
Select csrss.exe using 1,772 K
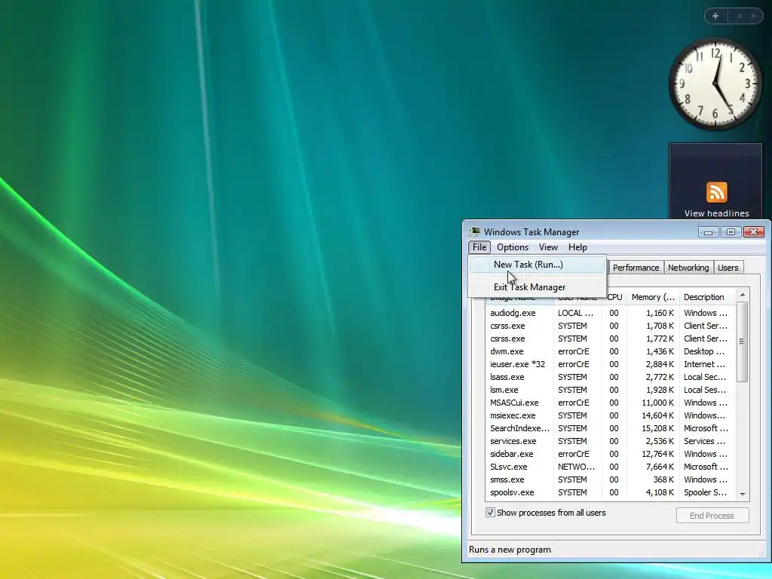(611, 339)
